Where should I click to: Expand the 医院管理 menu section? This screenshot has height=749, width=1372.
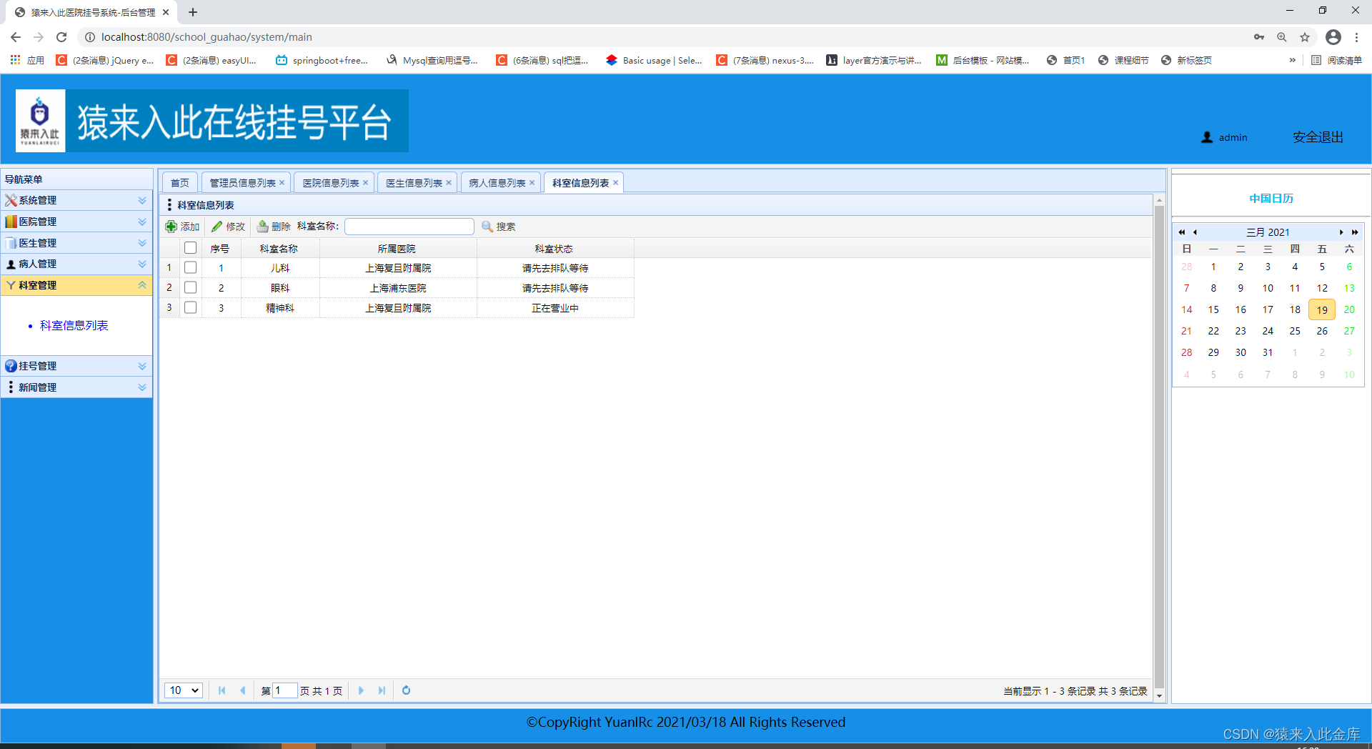coord(76,222)
